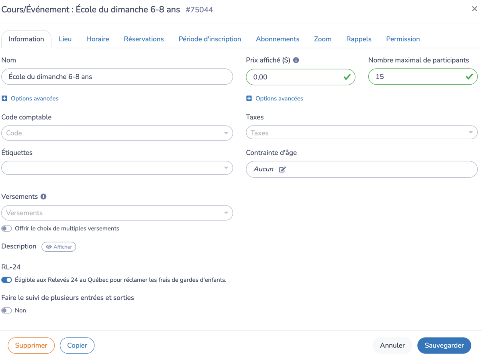Click inside the Nom input field
Viewport: 482px width, 358px height.
tap(117, 77)
